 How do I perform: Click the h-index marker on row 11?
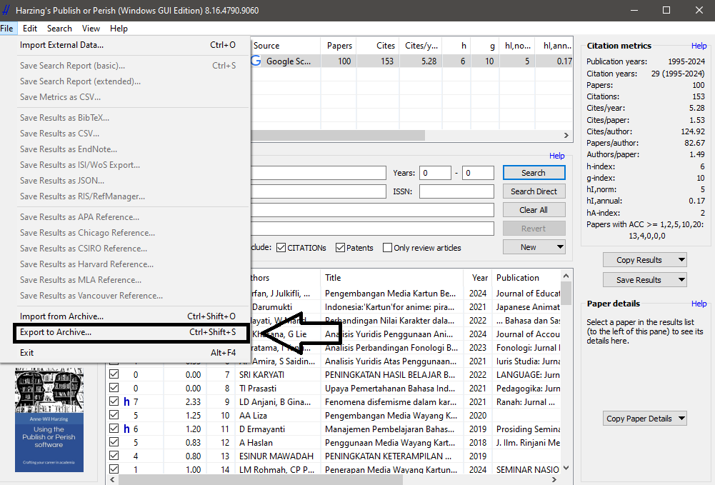tap(126, 429)
